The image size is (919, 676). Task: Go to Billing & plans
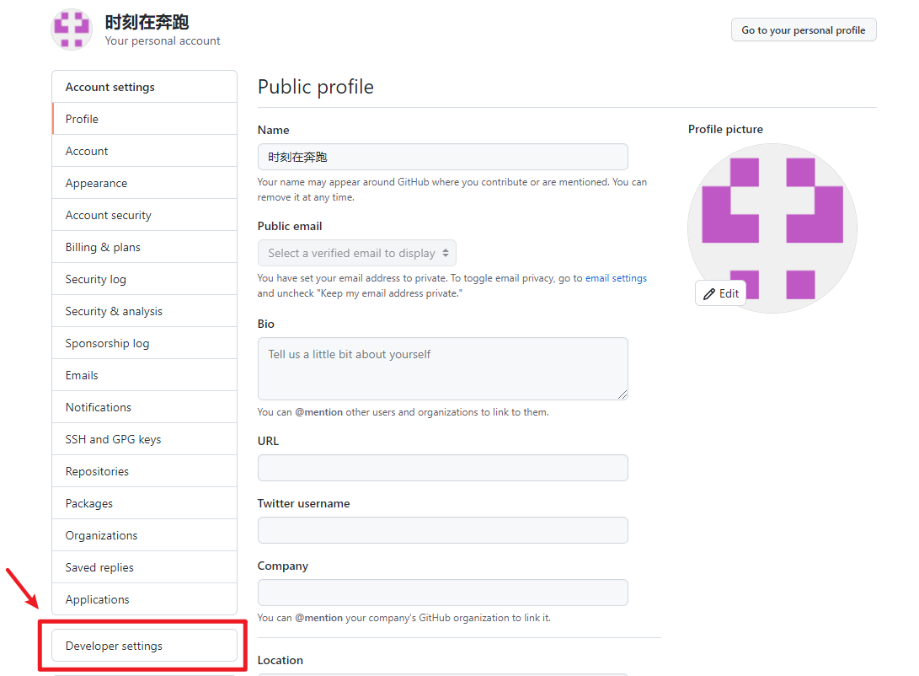(144, 248)
